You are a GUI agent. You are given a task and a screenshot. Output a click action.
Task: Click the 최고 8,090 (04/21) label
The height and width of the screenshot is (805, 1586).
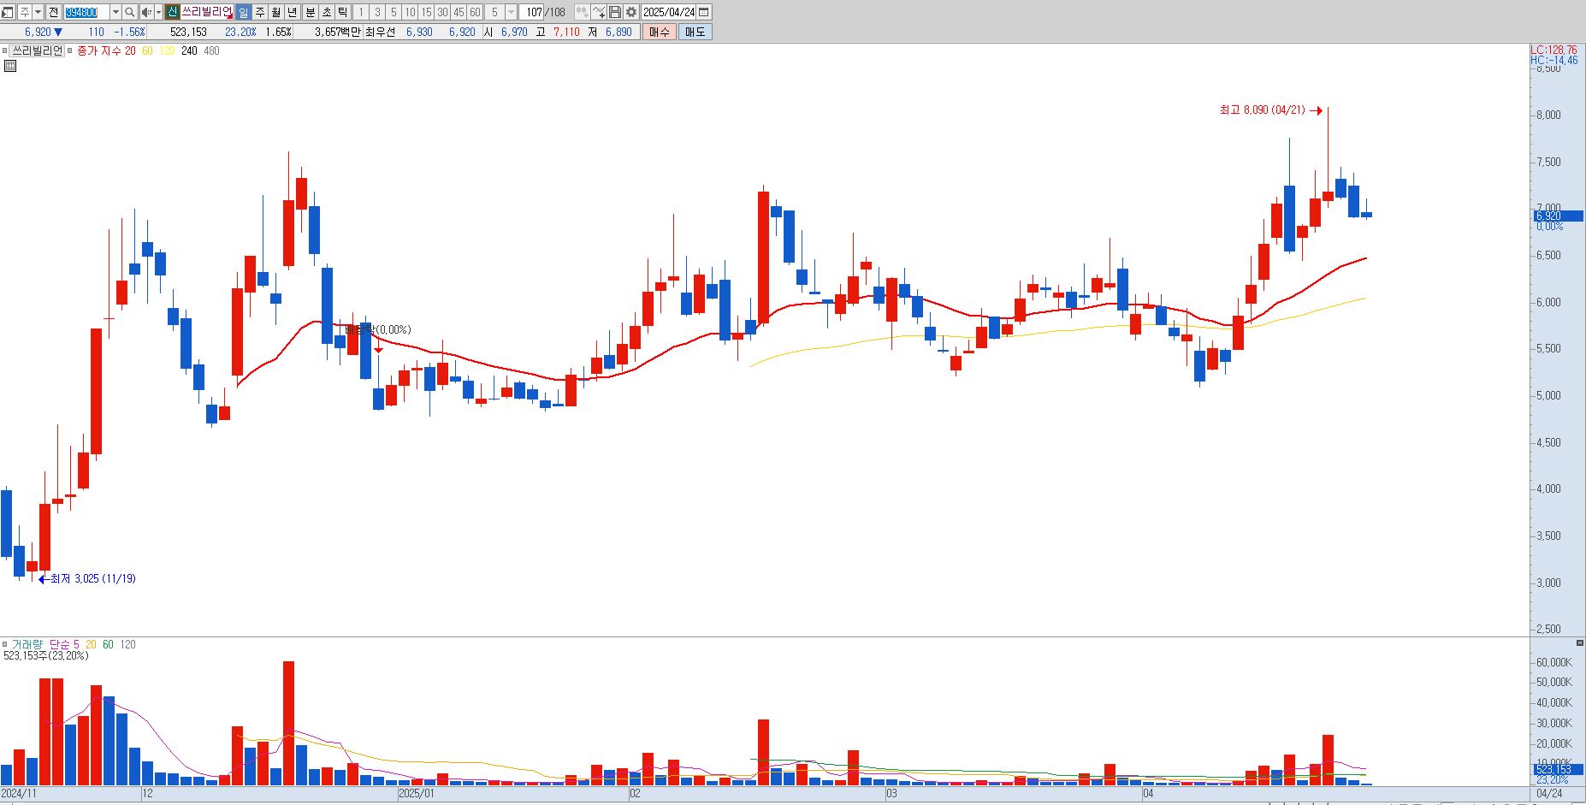[1263, 110]
